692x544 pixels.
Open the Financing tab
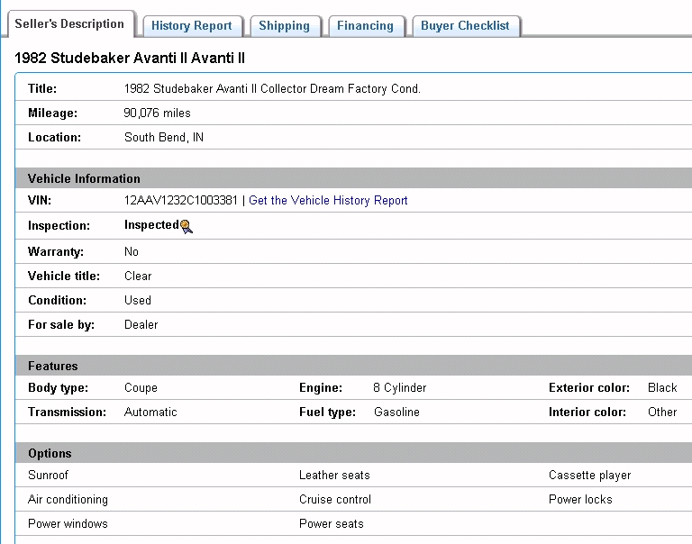(365, 26)
